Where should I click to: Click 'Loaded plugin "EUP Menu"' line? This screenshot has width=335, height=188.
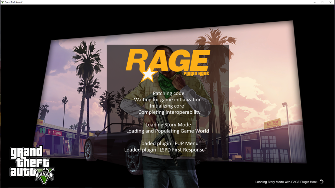point(170,144)
